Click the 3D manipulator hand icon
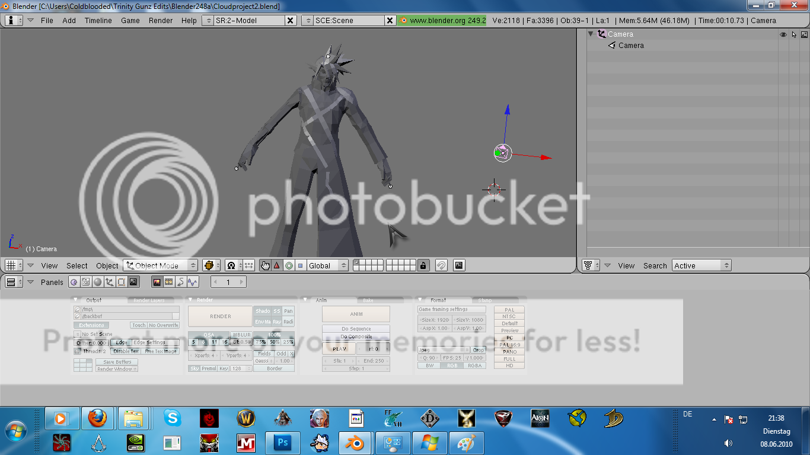Screen dimensions: 810x455 [265, 265]
